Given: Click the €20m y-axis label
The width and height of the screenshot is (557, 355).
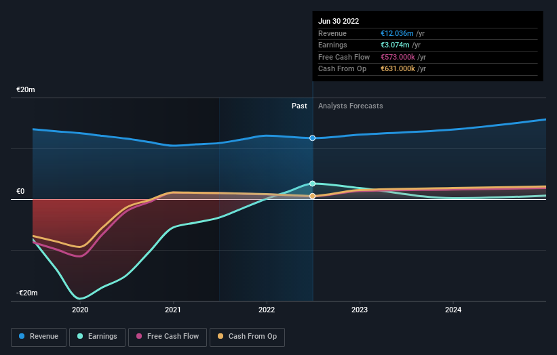Looking at the screenshot, I should point(26,89).
